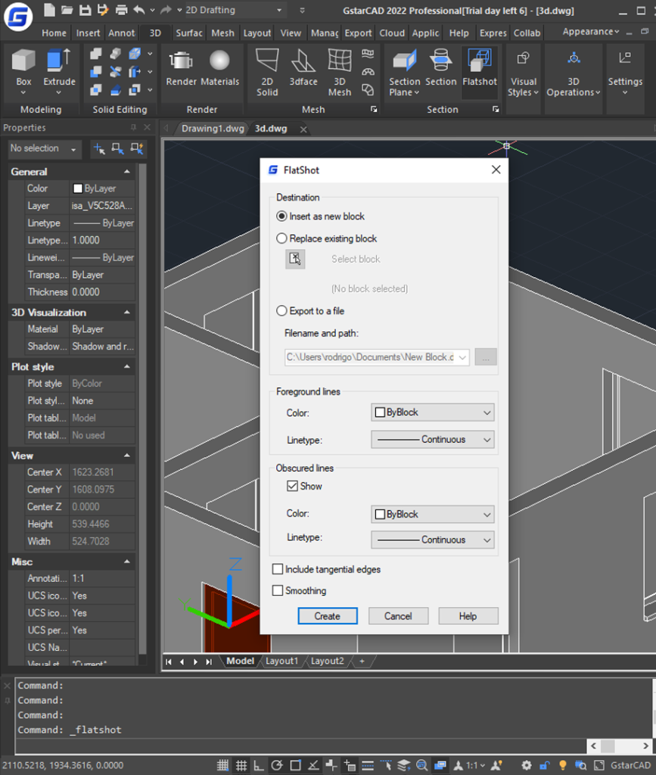Switch to the Layout2 tab
Viewport: 656px width, 775px height.
(327, 661)
